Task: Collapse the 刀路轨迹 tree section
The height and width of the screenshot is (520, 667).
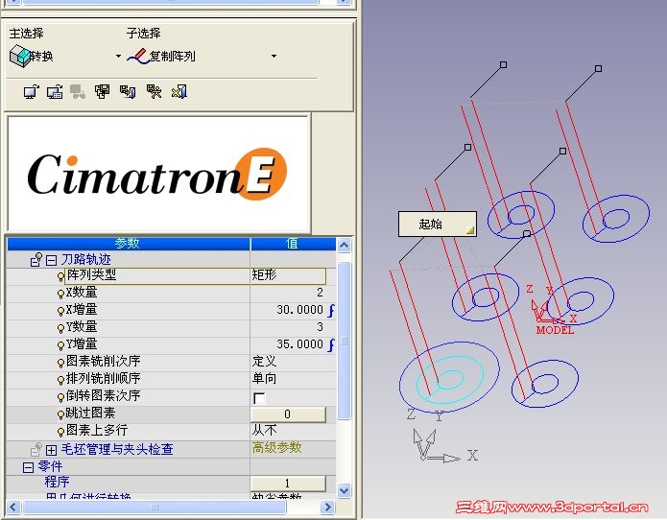Action: 51,260
